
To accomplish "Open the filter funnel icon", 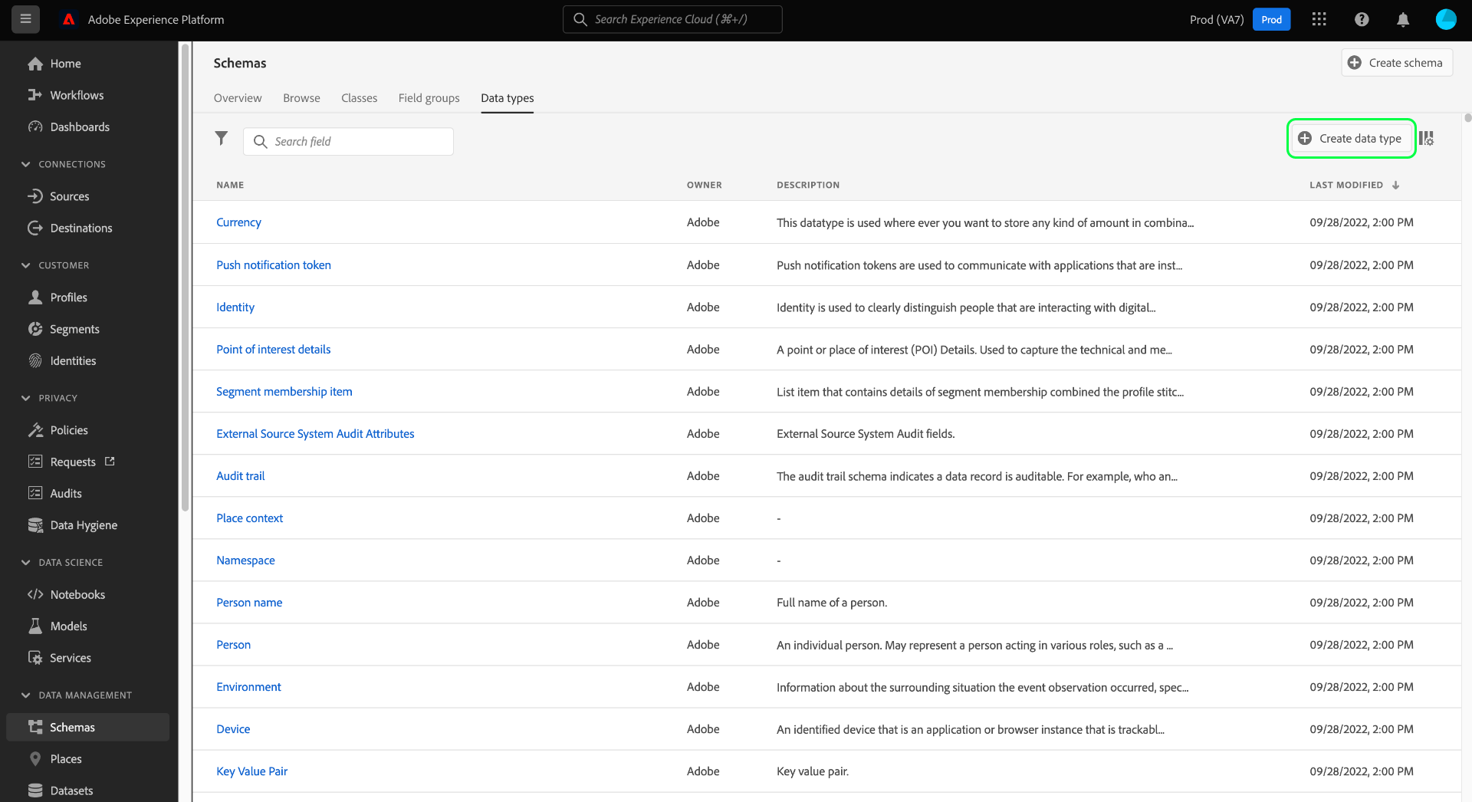I will pyautogui.click(x=222, y=138).
